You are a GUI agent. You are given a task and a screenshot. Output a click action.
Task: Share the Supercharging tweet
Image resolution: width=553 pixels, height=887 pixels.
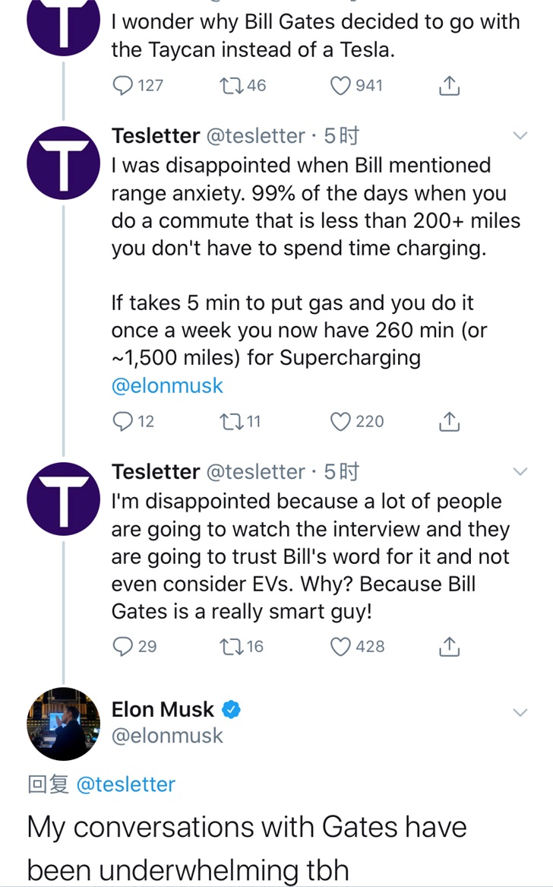(450, 421)
